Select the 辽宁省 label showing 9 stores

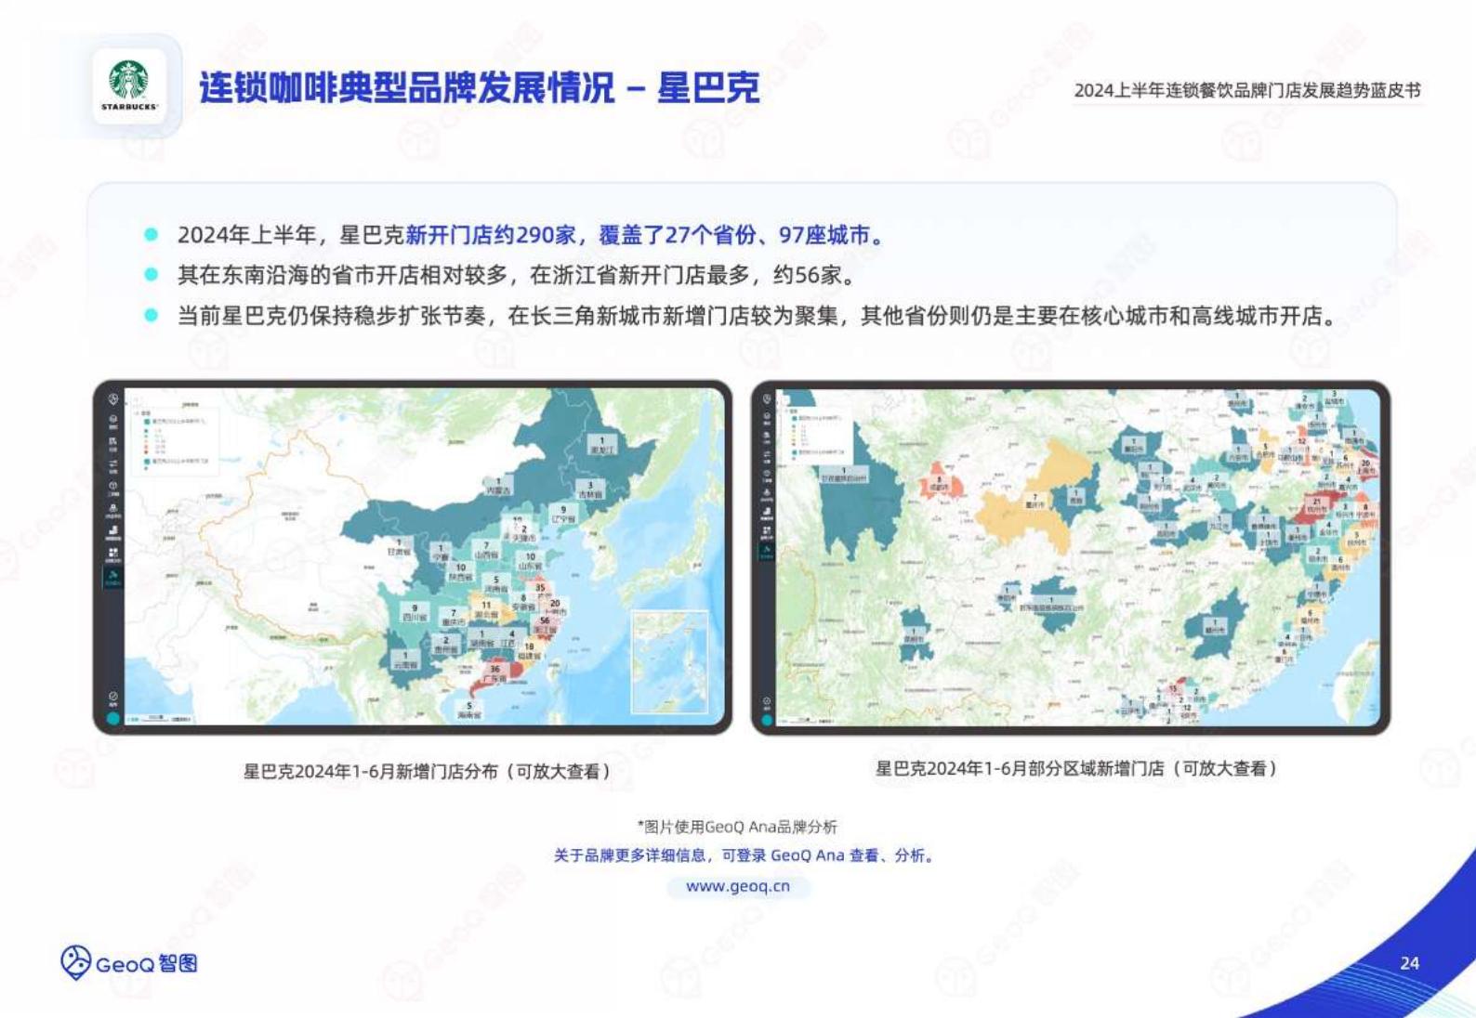562,515
